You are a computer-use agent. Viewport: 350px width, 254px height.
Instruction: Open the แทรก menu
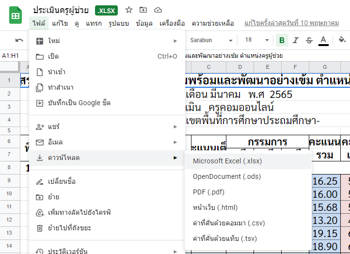pos(94,23)
